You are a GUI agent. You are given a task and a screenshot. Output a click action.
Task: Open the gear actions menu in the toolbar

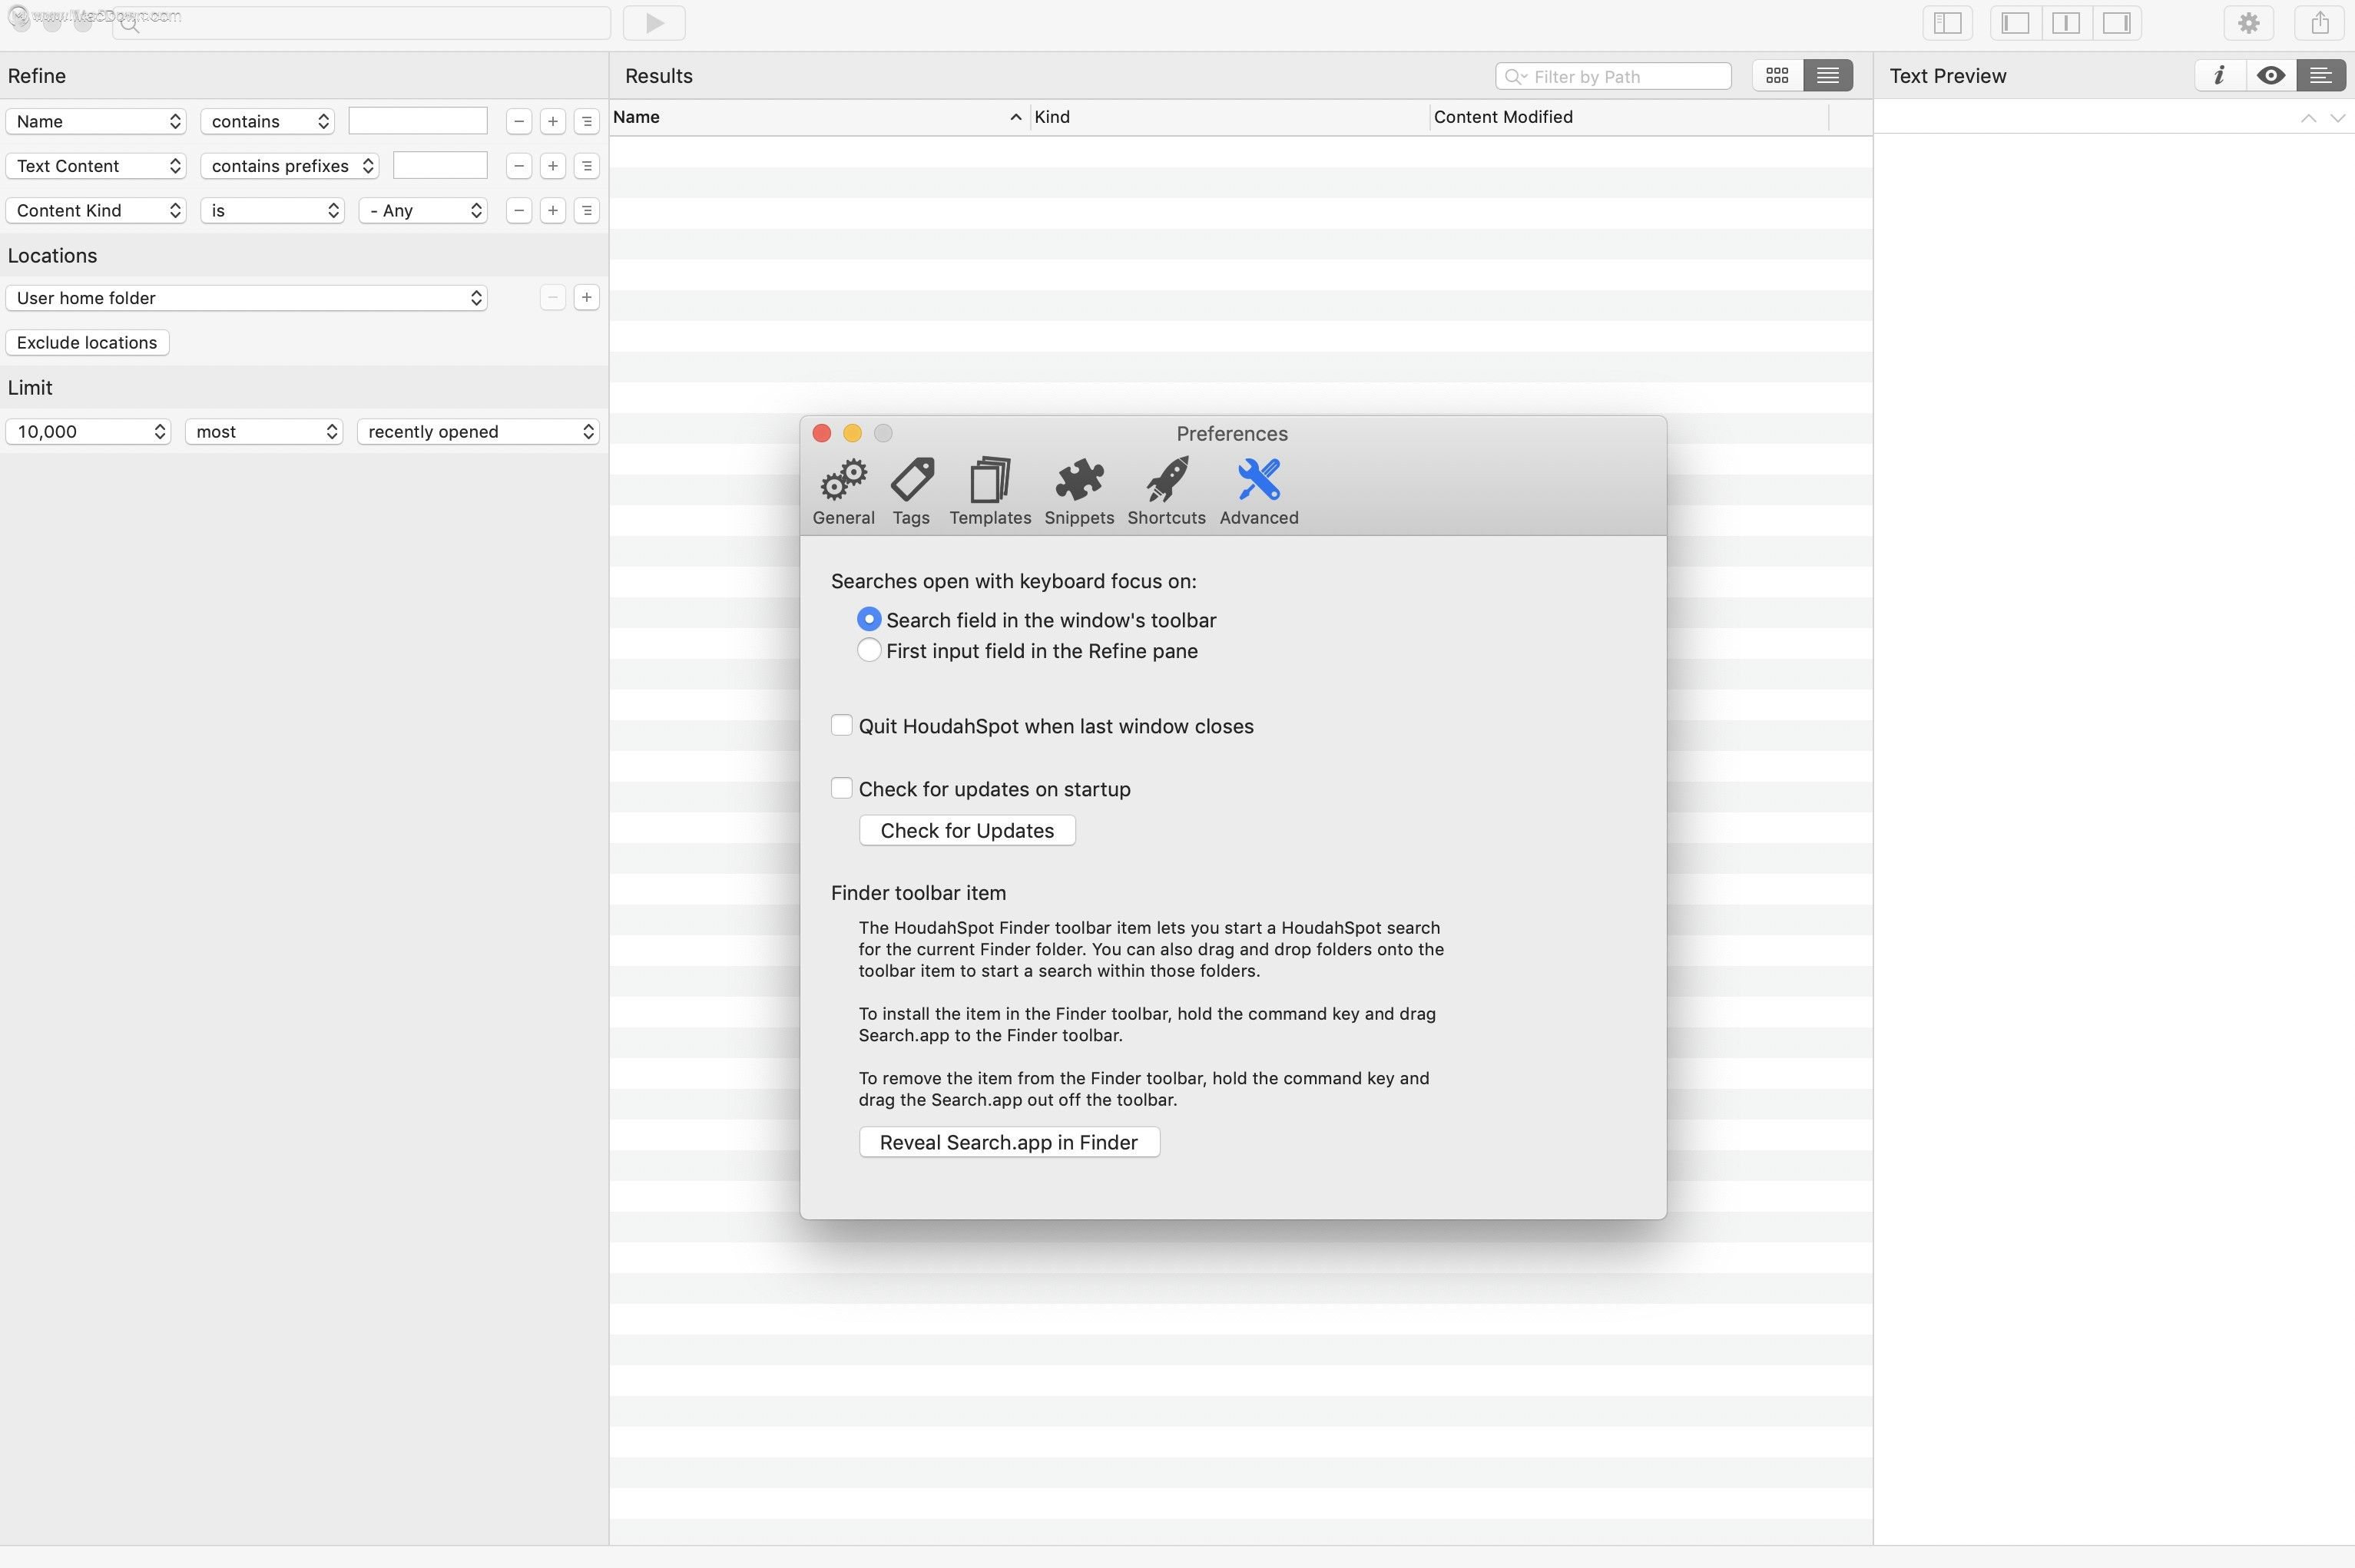2248,23
